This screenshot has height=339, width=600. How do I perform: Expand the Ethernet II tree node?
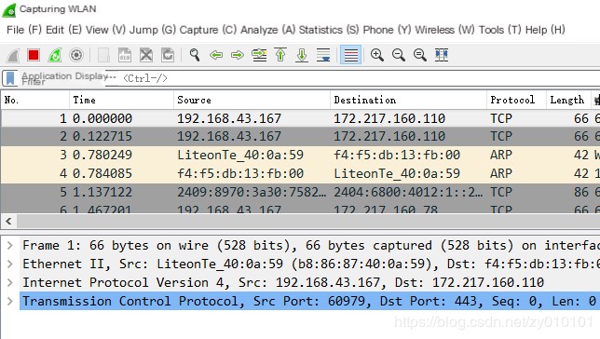tap(10, 264)
